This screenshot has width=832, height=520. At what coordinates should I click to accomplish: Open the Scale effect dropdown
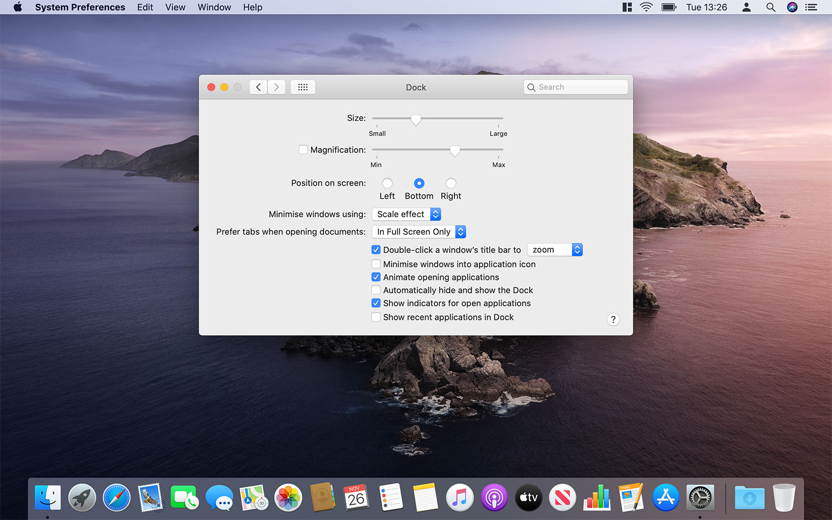click(406, 214)
